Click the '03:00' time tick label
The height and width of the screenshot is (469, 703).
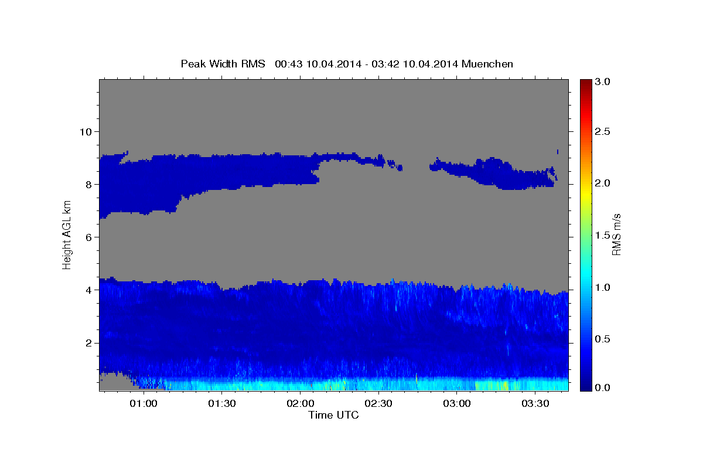pos(457,404)
